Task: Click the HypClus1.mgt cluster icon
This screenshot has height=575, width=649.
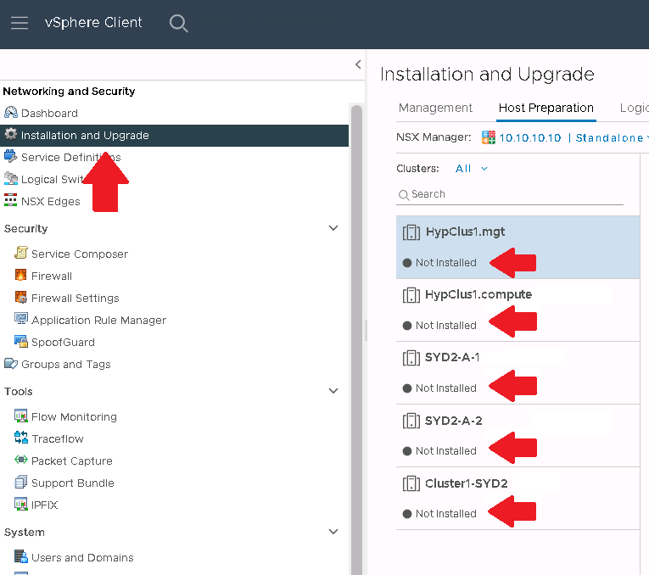Action: (411, 232)
